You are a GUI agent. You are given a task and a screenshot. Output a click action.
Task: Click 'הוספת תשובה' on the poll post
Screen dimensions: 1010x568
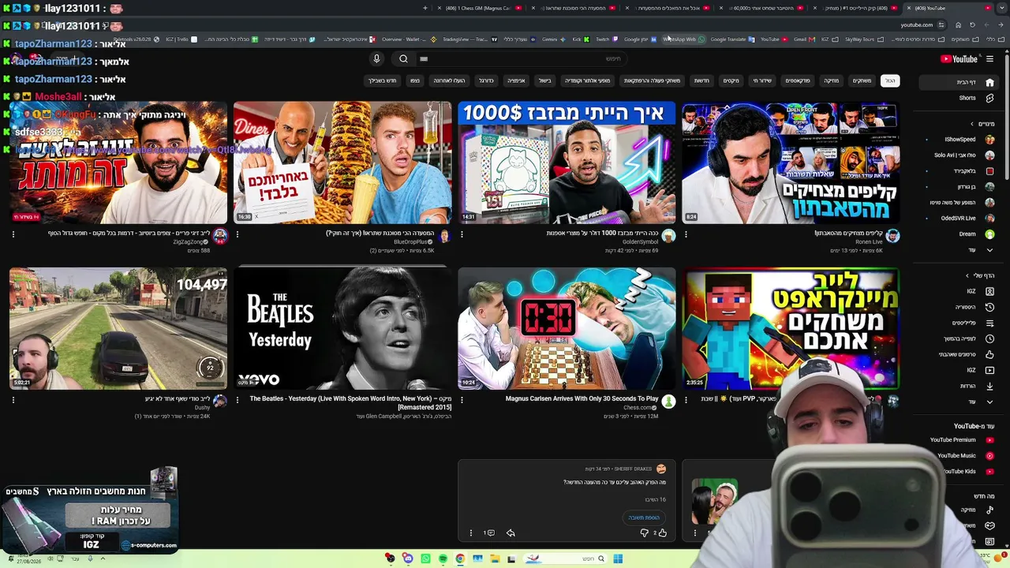(x=644, y=518)
